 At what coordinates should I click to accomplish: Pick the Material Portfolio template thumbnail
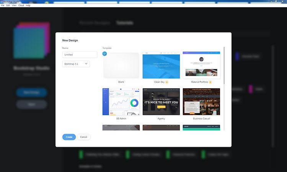tap(201, 65)
